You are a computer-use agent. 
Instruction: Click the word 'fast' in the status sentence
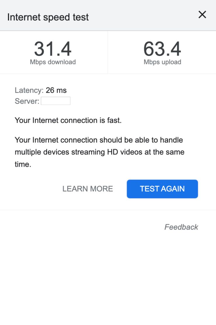pos(113,120)
